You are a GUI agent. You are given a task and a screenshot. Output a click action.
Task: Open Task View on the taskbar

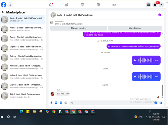coord(14,117)
